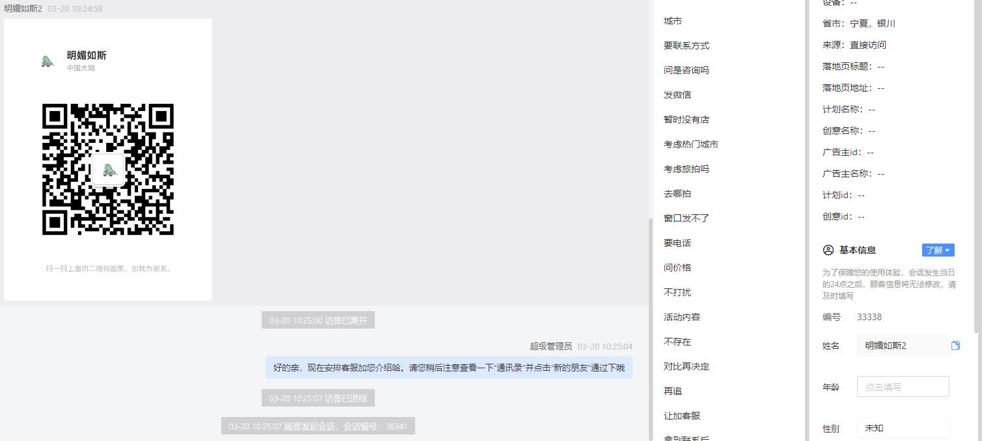Pick the quick reply 窗口发不了
982x441 pixels.
coord(687,218)
